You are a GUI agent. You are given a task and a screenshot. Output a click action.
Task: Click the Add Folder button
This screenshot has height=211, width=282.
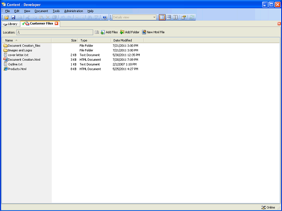pos(130,32)
